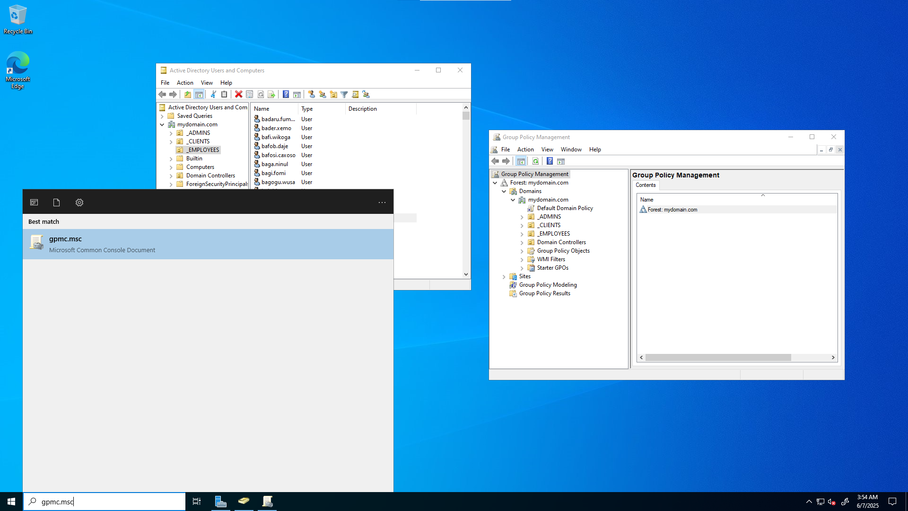
Task: Open Microsoft Edge desktop shortcut
Action: click(17, 70)
